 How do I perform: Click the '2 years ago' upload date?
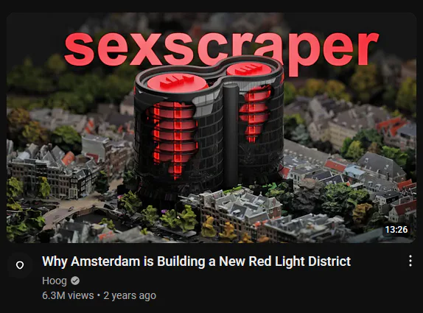pos(130,295)
